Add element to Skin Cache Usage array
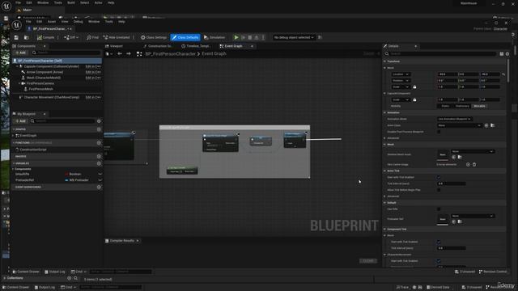This screenshot has height=291, width=518. (468, 164)
